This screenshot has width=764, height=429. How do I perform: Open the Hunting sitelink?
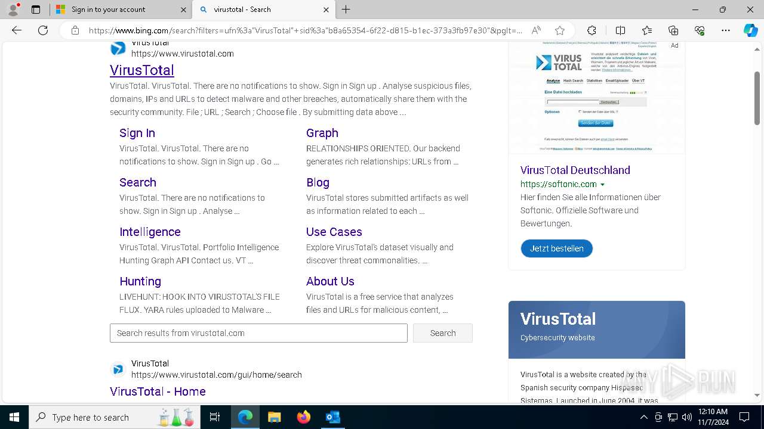(140, 281)
